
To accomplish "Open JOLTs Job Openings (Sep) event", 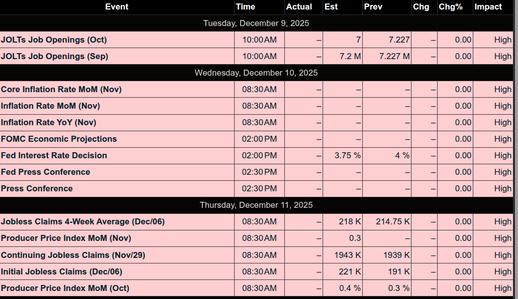I will (x=54, y=57).
